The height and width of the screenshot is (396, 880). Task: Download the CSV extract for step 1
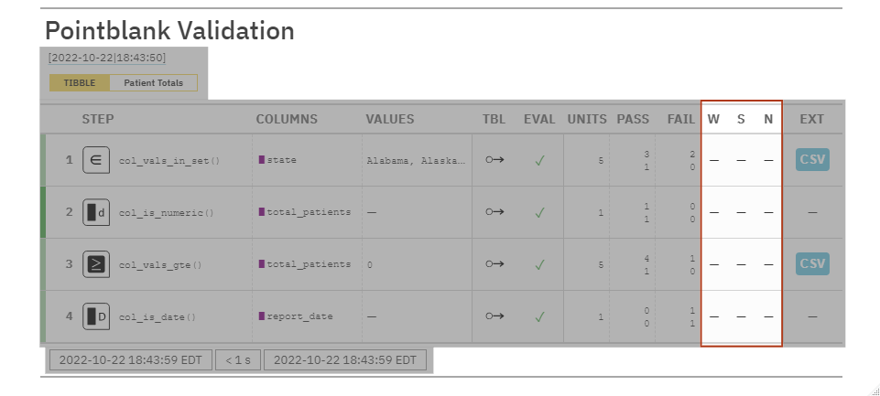[x=812, y=160]
